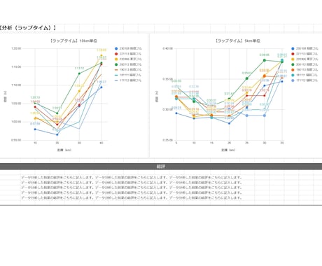Select 220306 東京フル legend entry in 10km chart
This screenshot has width=322, height=266.
point(128,59)
